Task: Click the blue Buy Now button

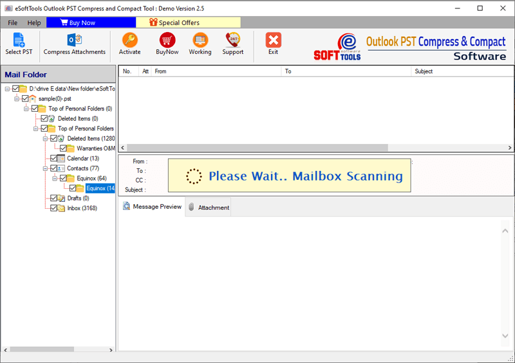Action: point(91,22)
